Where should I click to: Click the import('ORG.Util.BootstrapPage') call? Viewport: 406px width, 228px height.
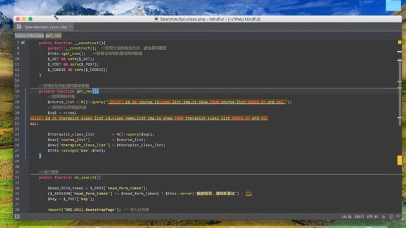[x=84, y=210]
